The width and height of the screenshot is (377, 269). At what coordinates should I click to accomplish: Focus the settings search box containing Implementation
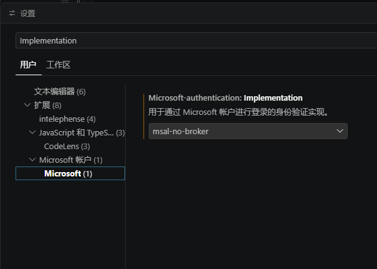(x=196, y=40)
